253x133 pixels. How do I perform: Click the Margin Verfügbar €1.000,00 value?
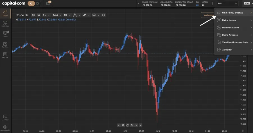148,5
